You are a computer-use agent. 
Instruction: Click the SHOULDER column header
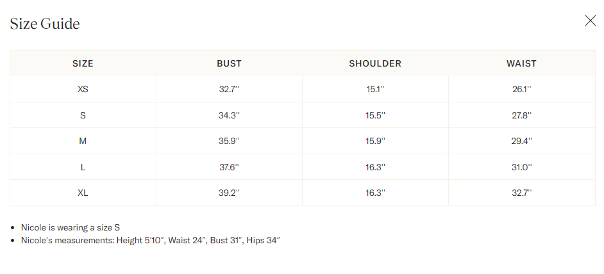(x=375, y=63)
